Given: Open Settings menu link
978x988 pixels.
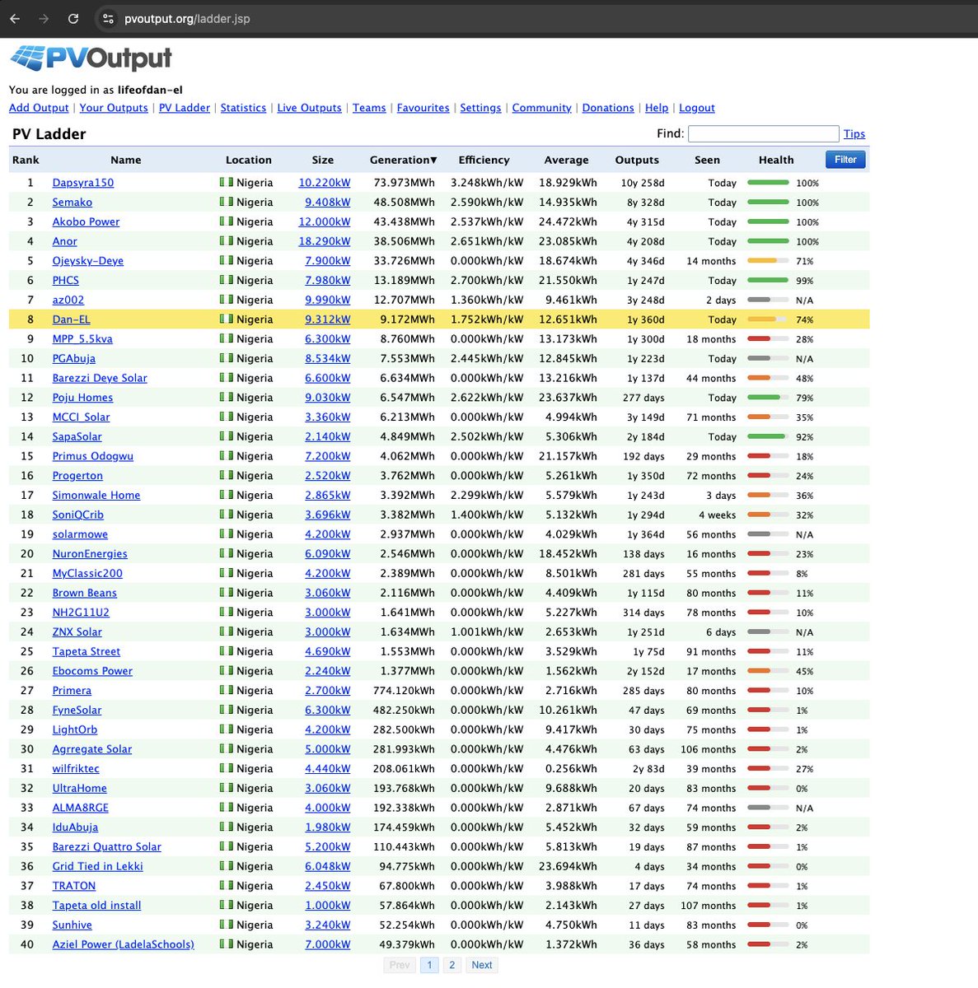Looking at the screenshot, I should [x=480, y=108].
